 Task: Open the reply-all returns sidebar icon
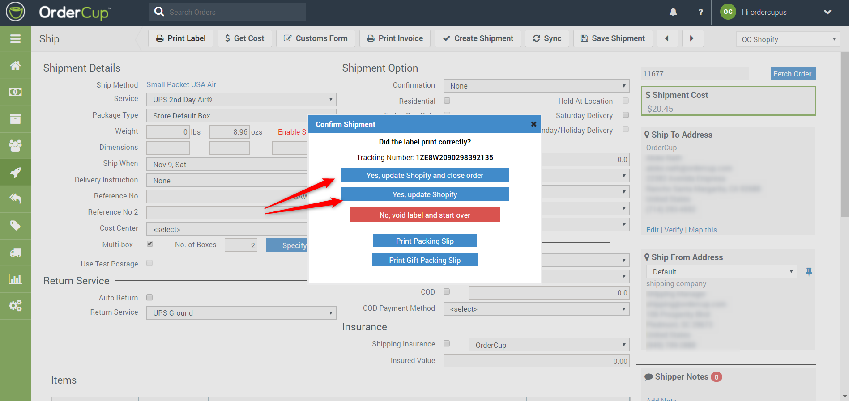[15, 198]
